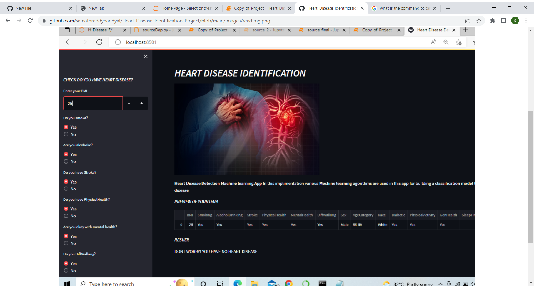Click inside the Enter your BMI field
Screen dimensions: 534x286
[x=93, y=103]
